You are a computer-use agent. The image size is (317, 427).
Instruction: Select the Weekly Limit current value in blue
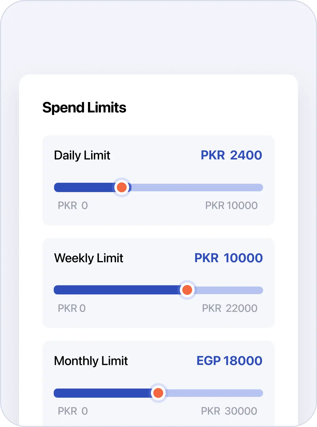tap(229, 258)
